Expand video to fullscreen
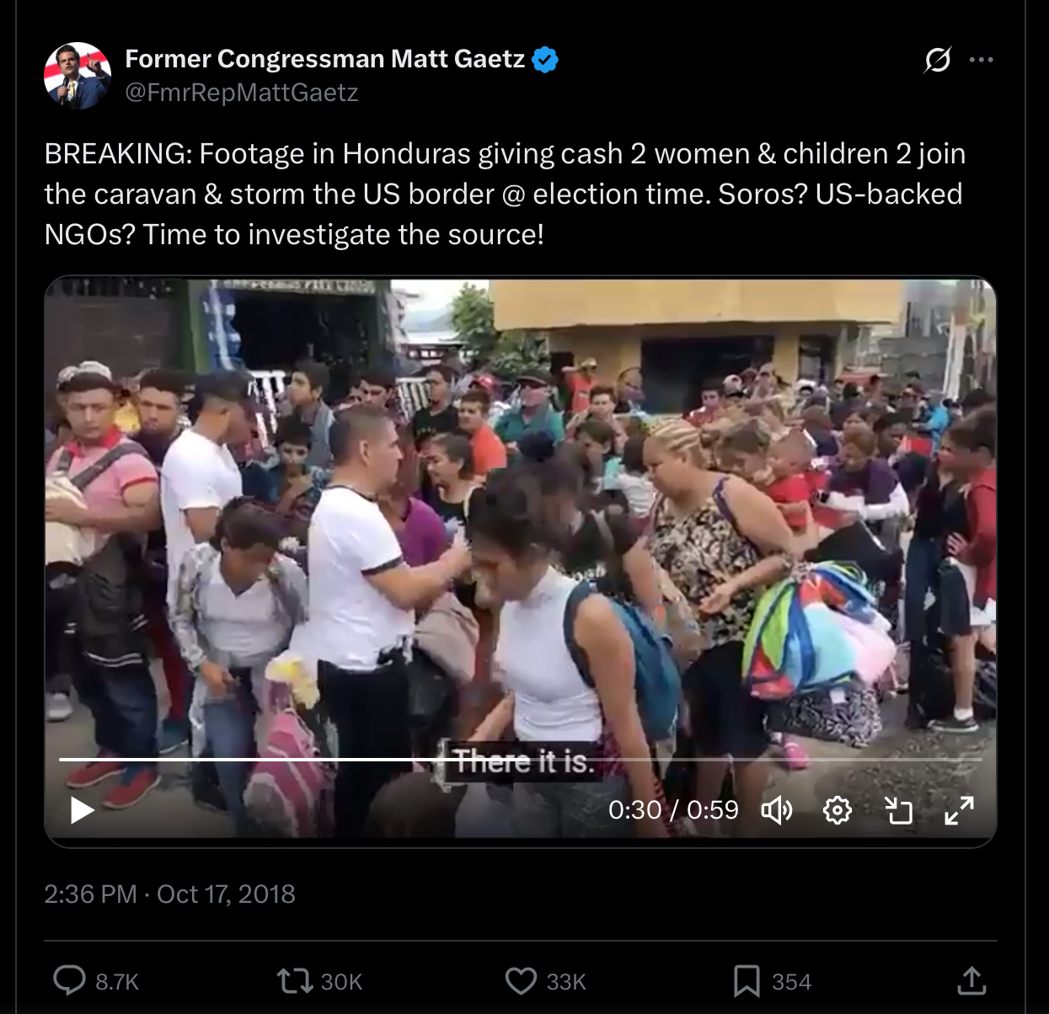 [x=960, y=810]
